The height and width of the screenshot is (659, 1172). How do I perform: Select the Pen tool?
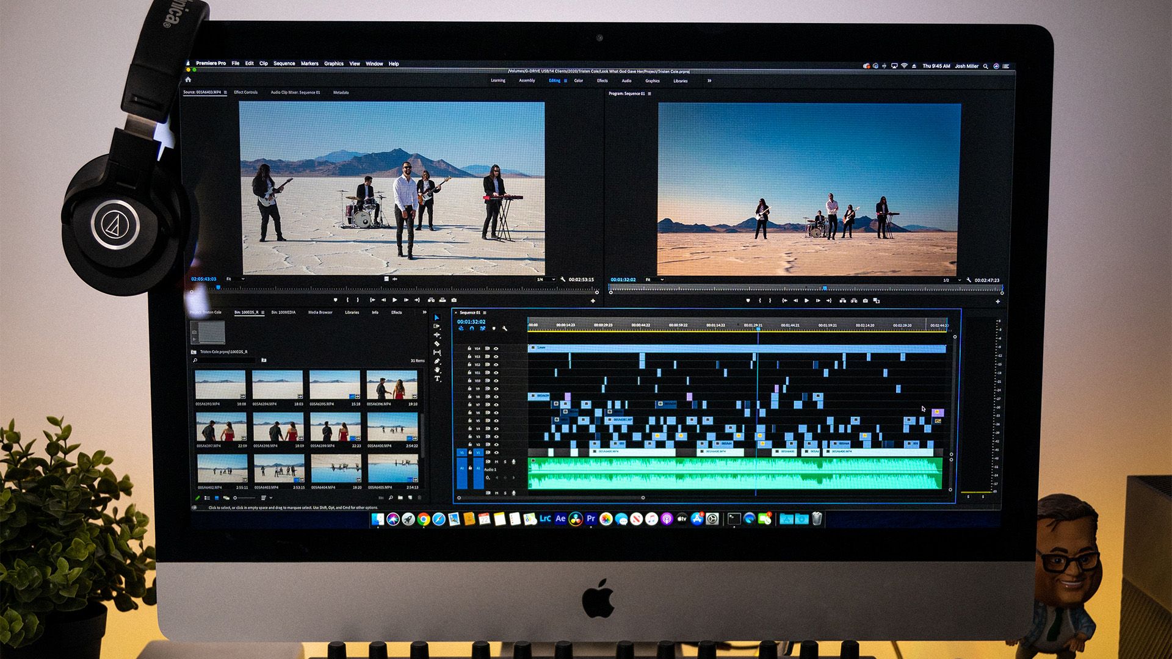click(x=437, y=361)
